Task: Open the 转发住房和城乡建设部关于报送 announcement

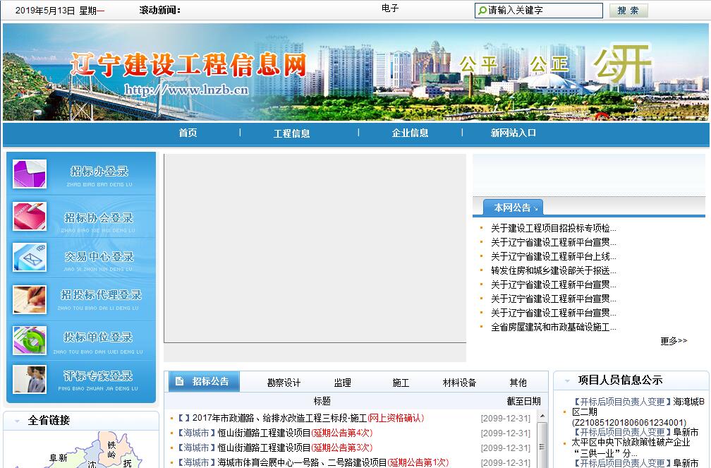Action: [x=553, y=270]
